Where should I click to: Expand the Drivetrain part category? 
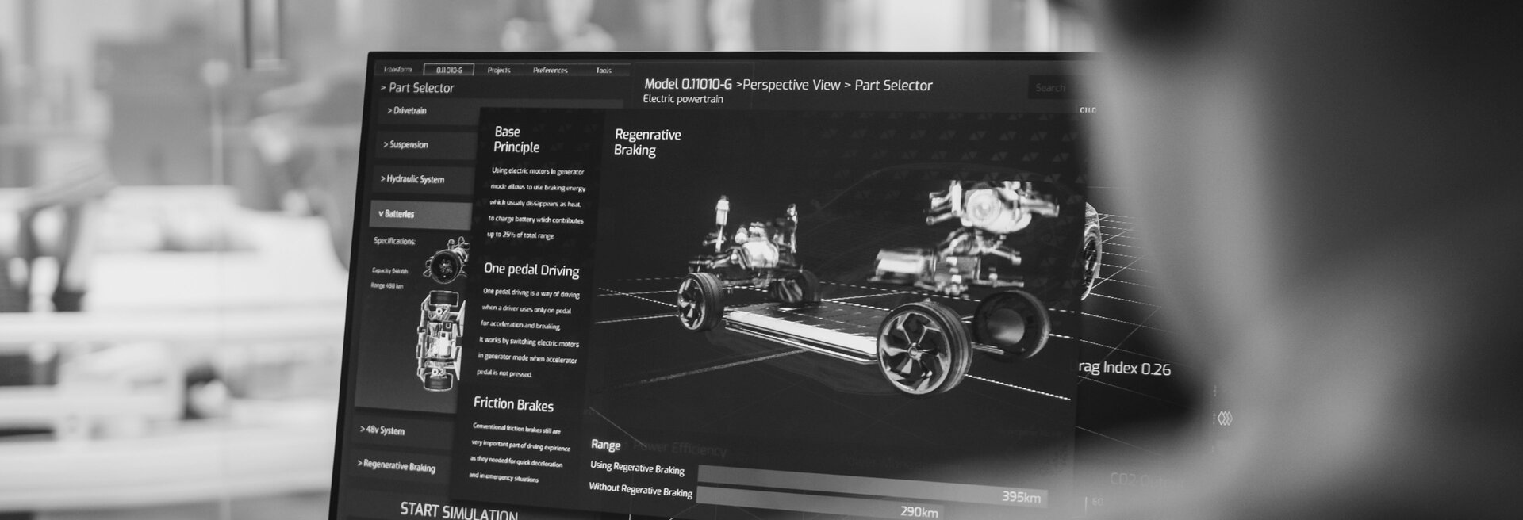(x=407, y=111)
